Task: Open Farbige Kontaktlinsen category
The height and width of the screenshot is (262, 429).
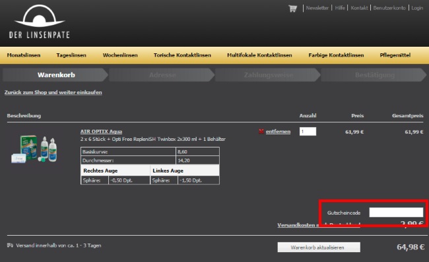Action: pyautogui.click(x=336, y=55)
